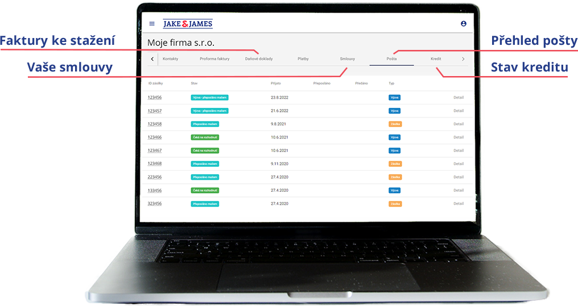Image resolution: width=578 pixels, height=307 pixels.
Task: Open shipment ID 123458 link
Action: coord(155,124)
